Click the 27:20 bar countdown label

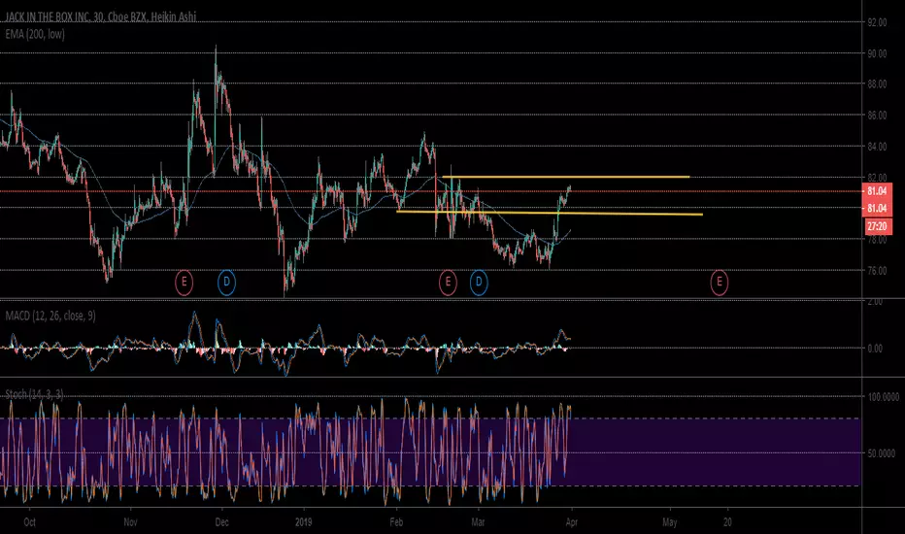(x=877, y=226)
